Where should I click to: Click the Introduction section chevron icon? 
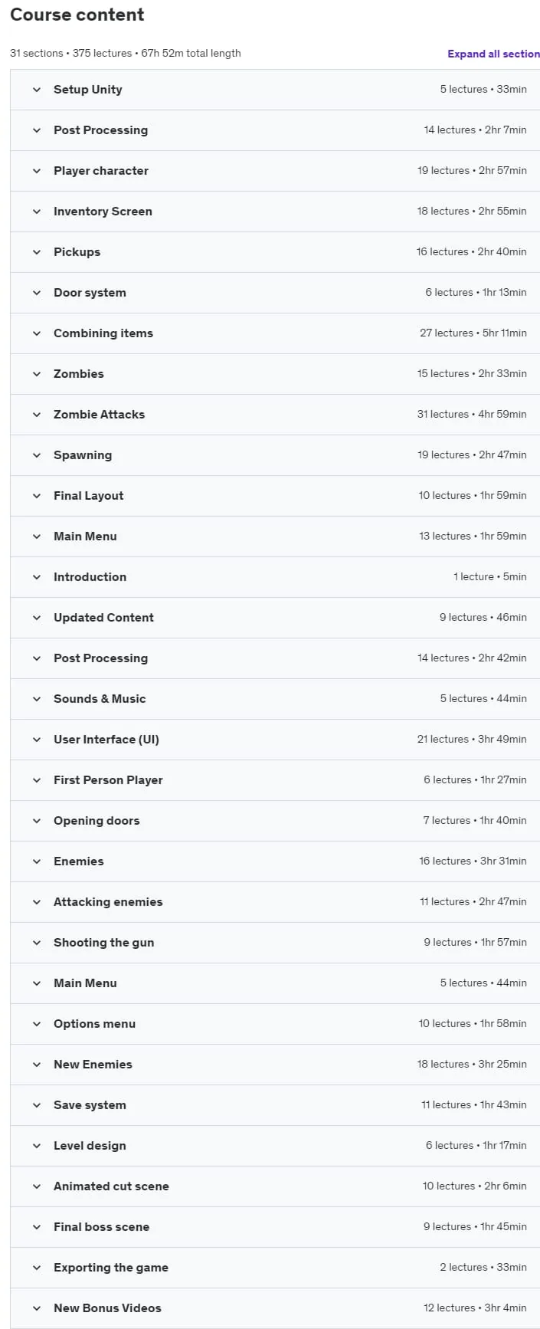pos(36,577)
